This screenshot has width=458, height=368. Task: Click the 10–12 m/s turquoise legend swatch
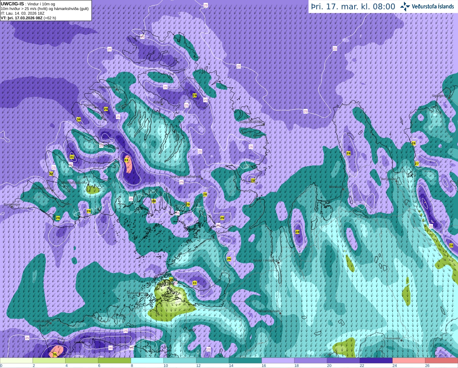coord(180,360)
